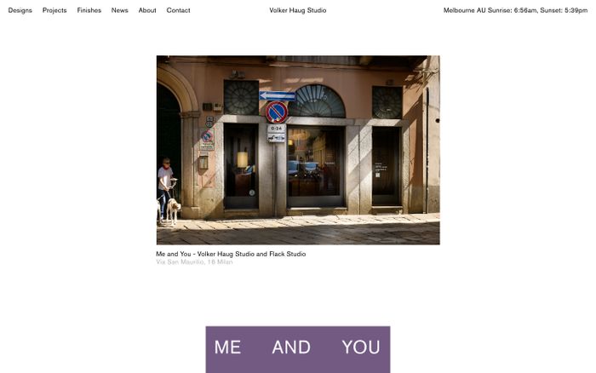Click the man walking dog in photo
The image size is (596, 373).
[166, 190]
